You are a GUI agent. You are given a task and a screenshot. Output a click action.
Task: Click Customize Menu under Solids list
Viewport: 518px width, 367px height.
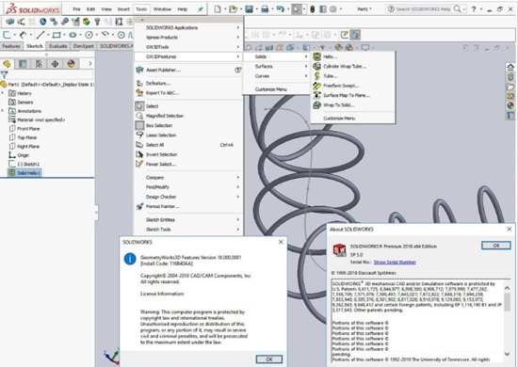point(339,119)
